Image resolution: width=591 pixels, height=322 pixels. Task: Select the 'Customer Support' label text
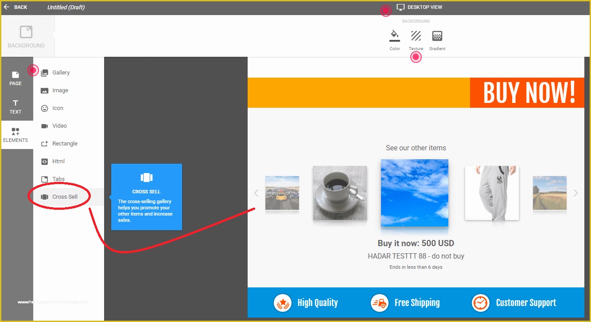526,303
